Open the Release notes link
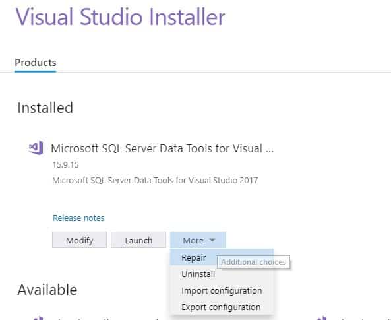 [x=78, y=218]
